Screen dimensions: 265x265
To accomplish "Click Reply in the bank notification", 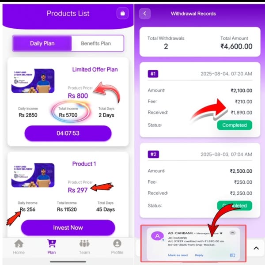I will [x=199, y=255].
